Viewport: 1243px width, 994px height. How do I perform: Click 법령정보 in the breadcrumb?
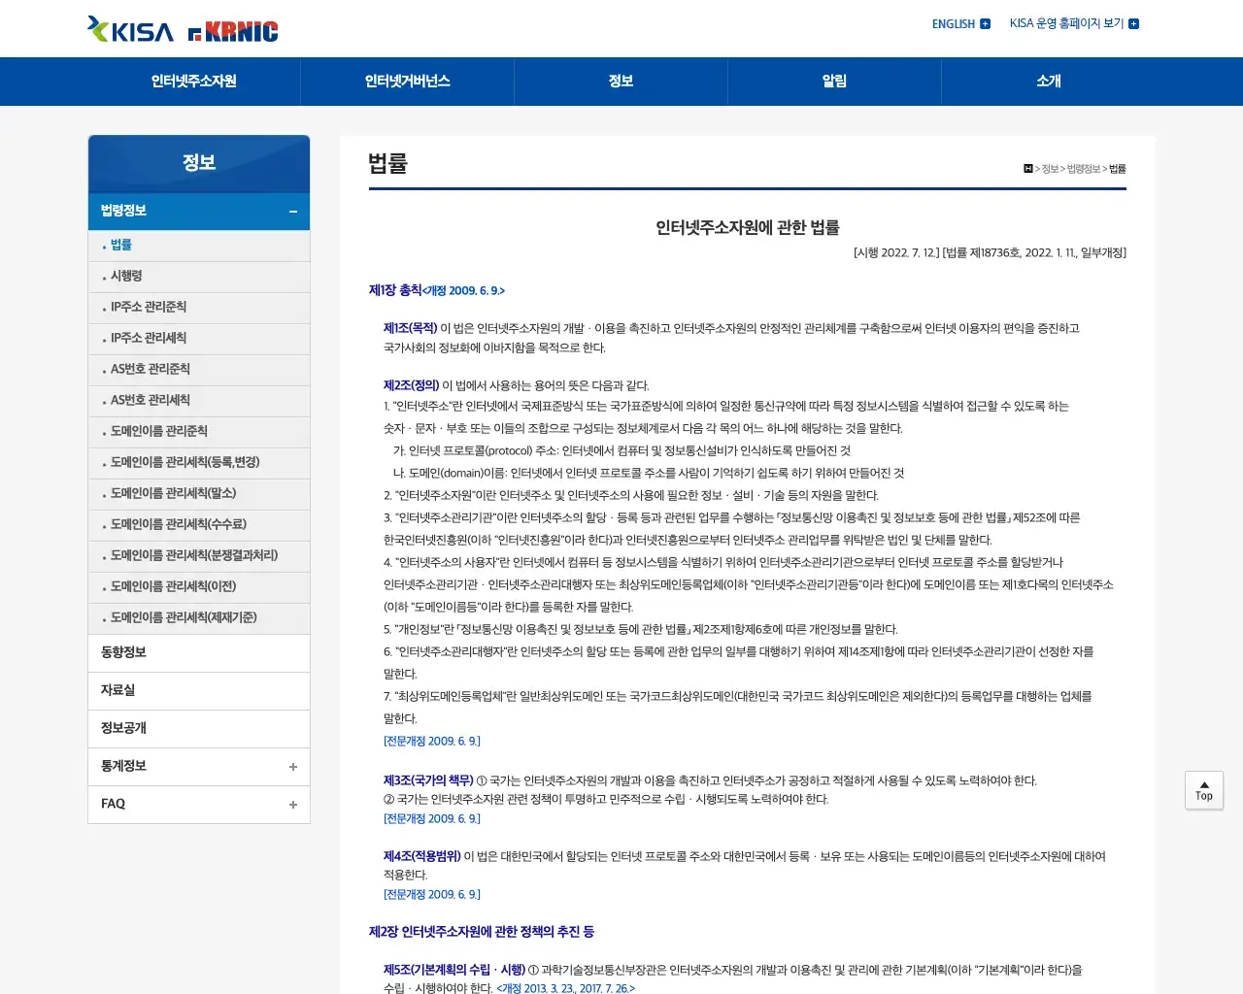(1084, 169)
